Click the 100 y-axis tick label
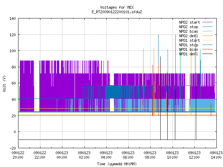This screenshot has width=223, height=167. coord(13,51)
